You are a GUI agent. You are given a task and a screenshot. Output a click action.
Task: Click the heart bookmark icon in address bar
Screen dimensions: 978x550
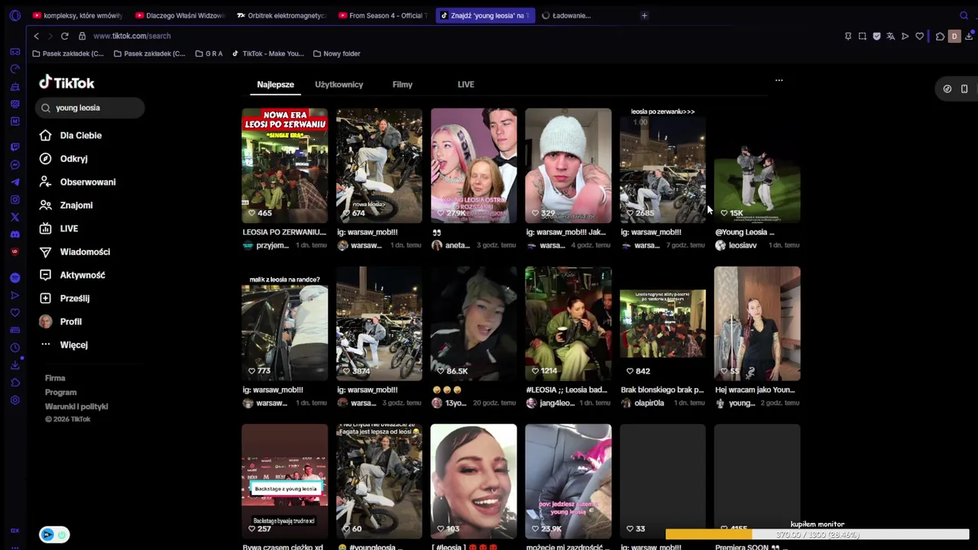click(919, 36)
